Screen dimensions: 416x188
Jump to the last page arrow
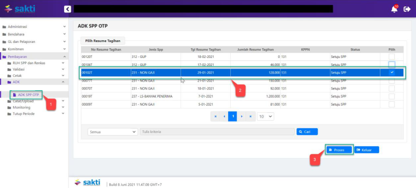tap(251, 116)
